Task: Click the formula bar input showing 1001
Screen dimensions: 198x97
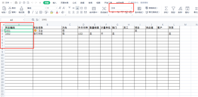Action: coord(119,20)
